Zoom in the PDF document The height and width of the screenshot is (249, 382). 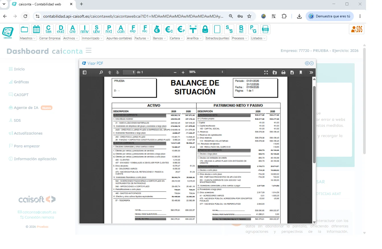click(x=183, y=72)
